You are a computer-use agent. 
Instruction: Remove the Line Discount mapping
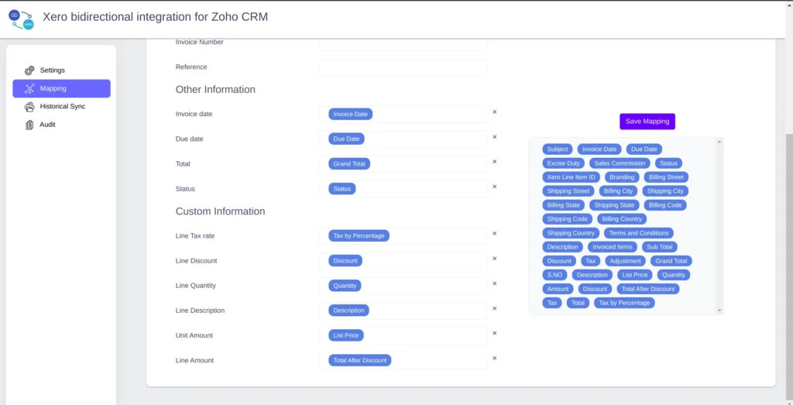[495, 259]
